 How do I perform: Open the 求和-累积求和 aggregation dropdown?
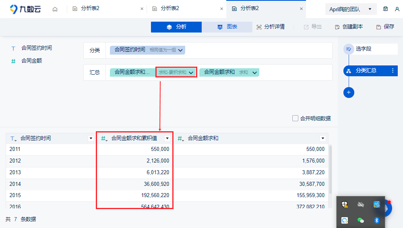(176, 72)
